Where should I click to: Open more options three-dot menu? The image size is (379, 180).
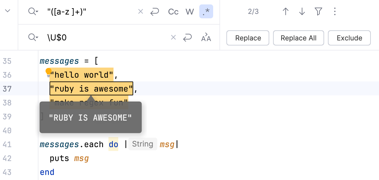pyautogui.click(x=335, y=12)
